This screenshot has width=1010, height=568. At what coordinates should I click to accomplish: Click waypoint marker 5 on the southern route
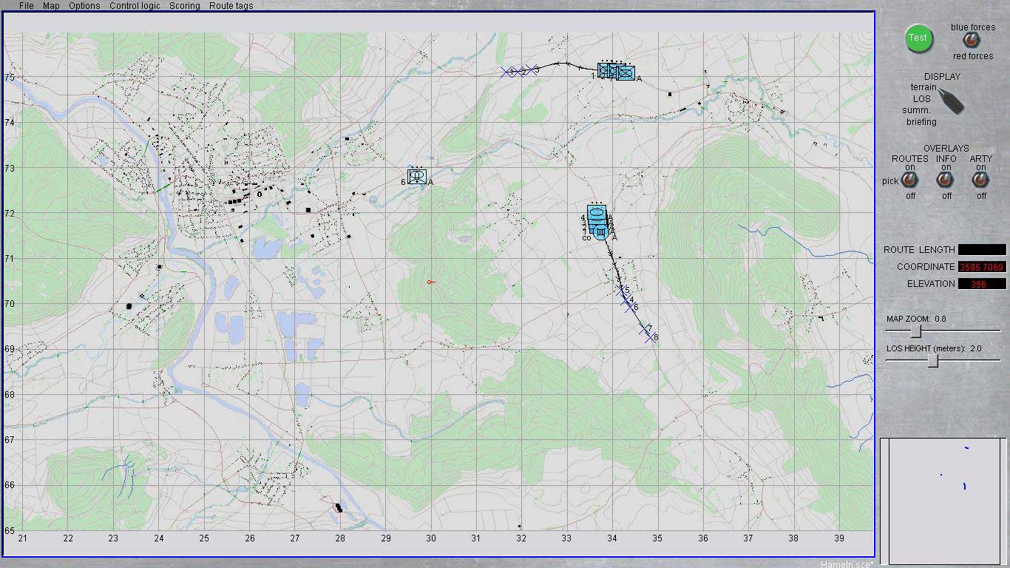pos(622,289)
